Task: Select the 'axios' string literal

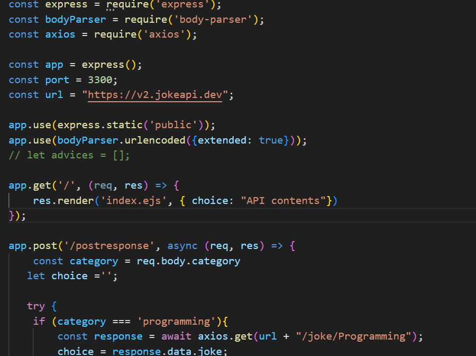Action: [x=164, y=34]
